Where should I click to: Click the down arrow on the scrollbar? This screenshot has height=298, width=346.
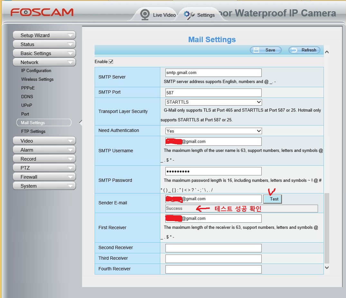pos(327,267)
